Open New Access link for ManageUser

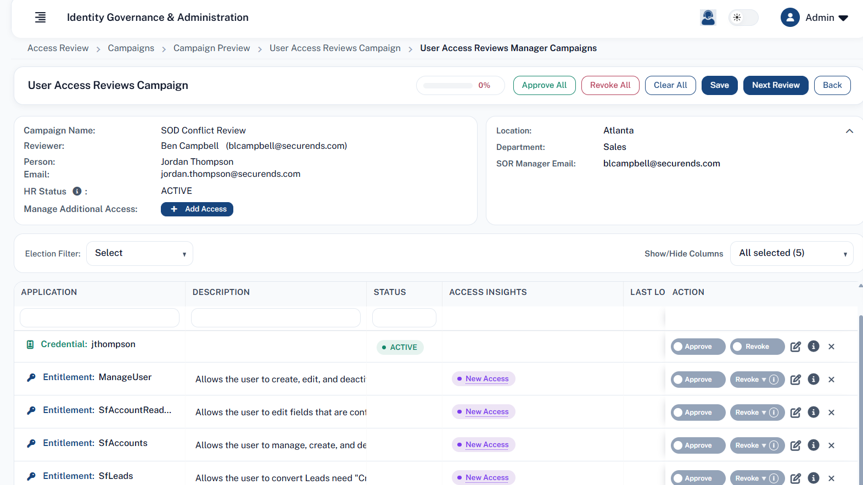(487, 379)
